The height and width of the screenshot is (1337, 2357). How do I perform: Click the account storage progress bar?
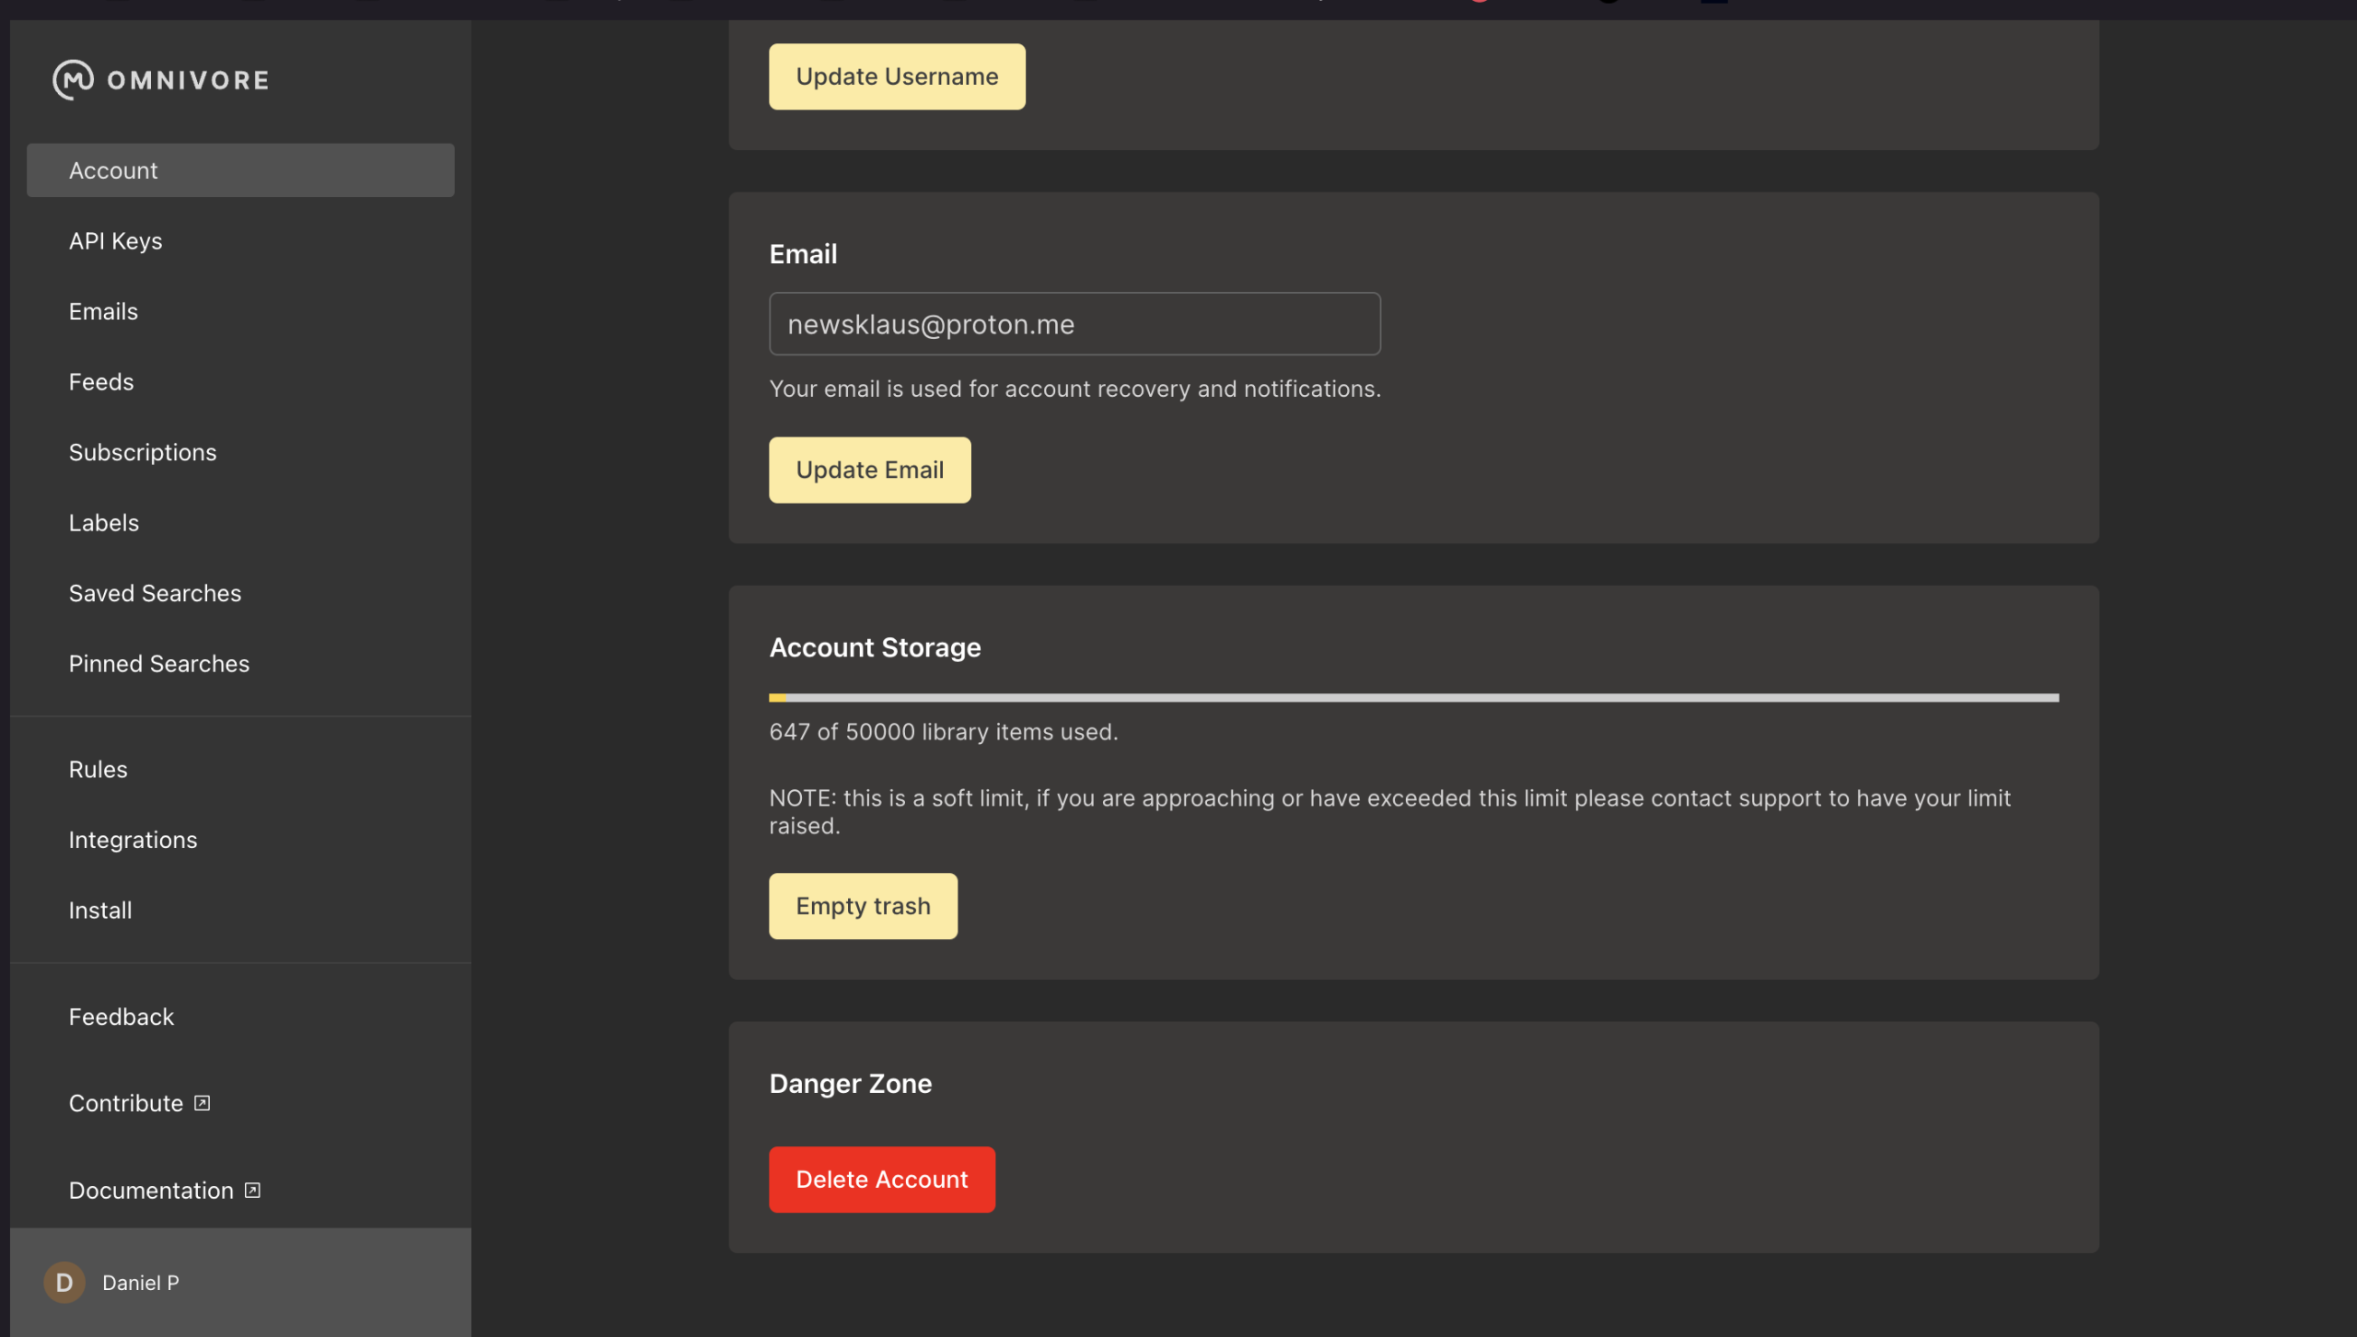(1413, 698)
